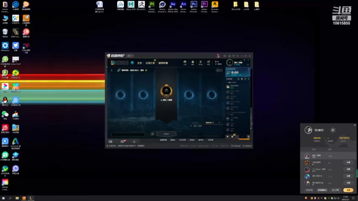The image size is (358, 201).
Task: Click the in-queue button in League lobby
Action: pyautogui.click(x=166, y=134)
